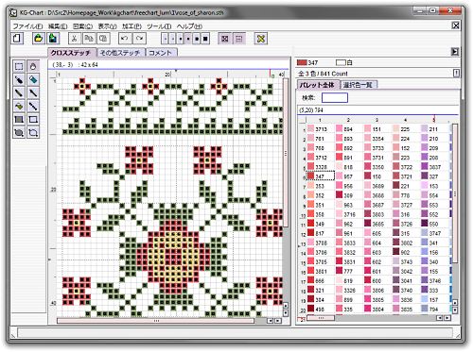Toggle the crossed-grid display mode button
This screenshot has height=352, width=473.
click(225, 39)
